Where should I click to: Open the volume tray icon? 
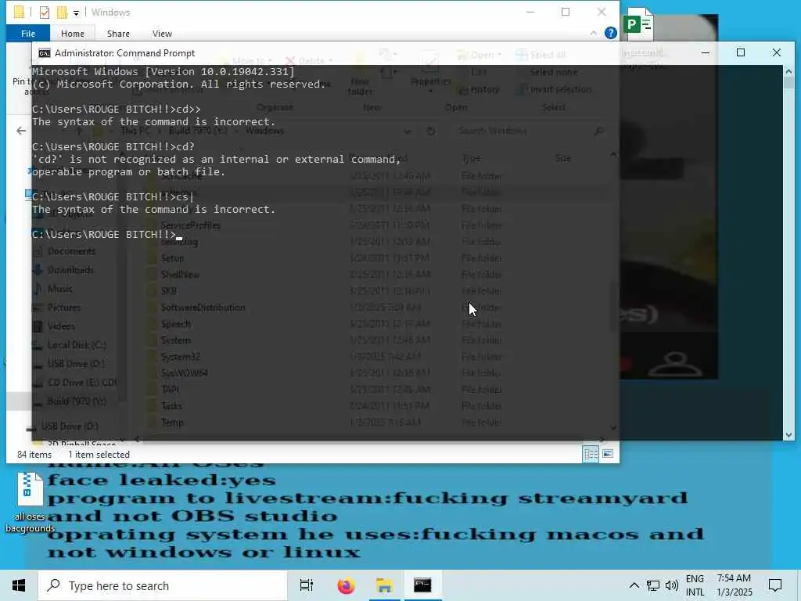click(x=672, y=585)
